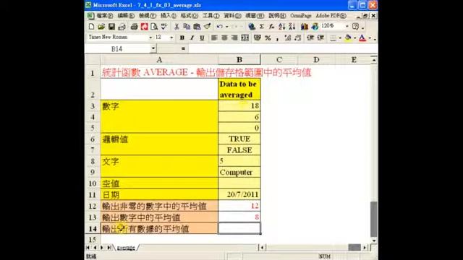Select column B header

point(239,60)
